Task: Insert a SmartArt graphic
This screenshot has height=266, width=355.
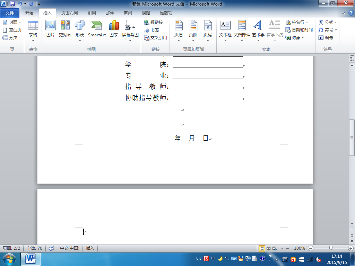Action: pyautogui.click(x=97, y=29)
